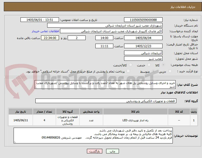The image size is (202, 158).
Task: Click the شرح کلی نیاز description textarea
Action: (105, 84)
